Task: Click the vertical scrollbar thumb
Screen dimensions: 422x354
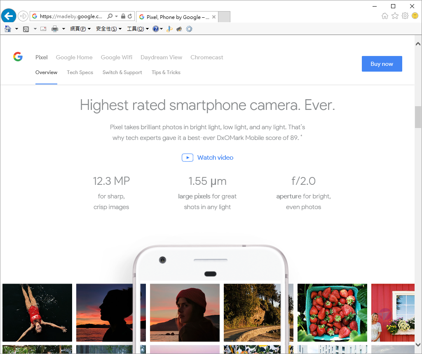Action: pyautogui.click(x=418, y=117)
